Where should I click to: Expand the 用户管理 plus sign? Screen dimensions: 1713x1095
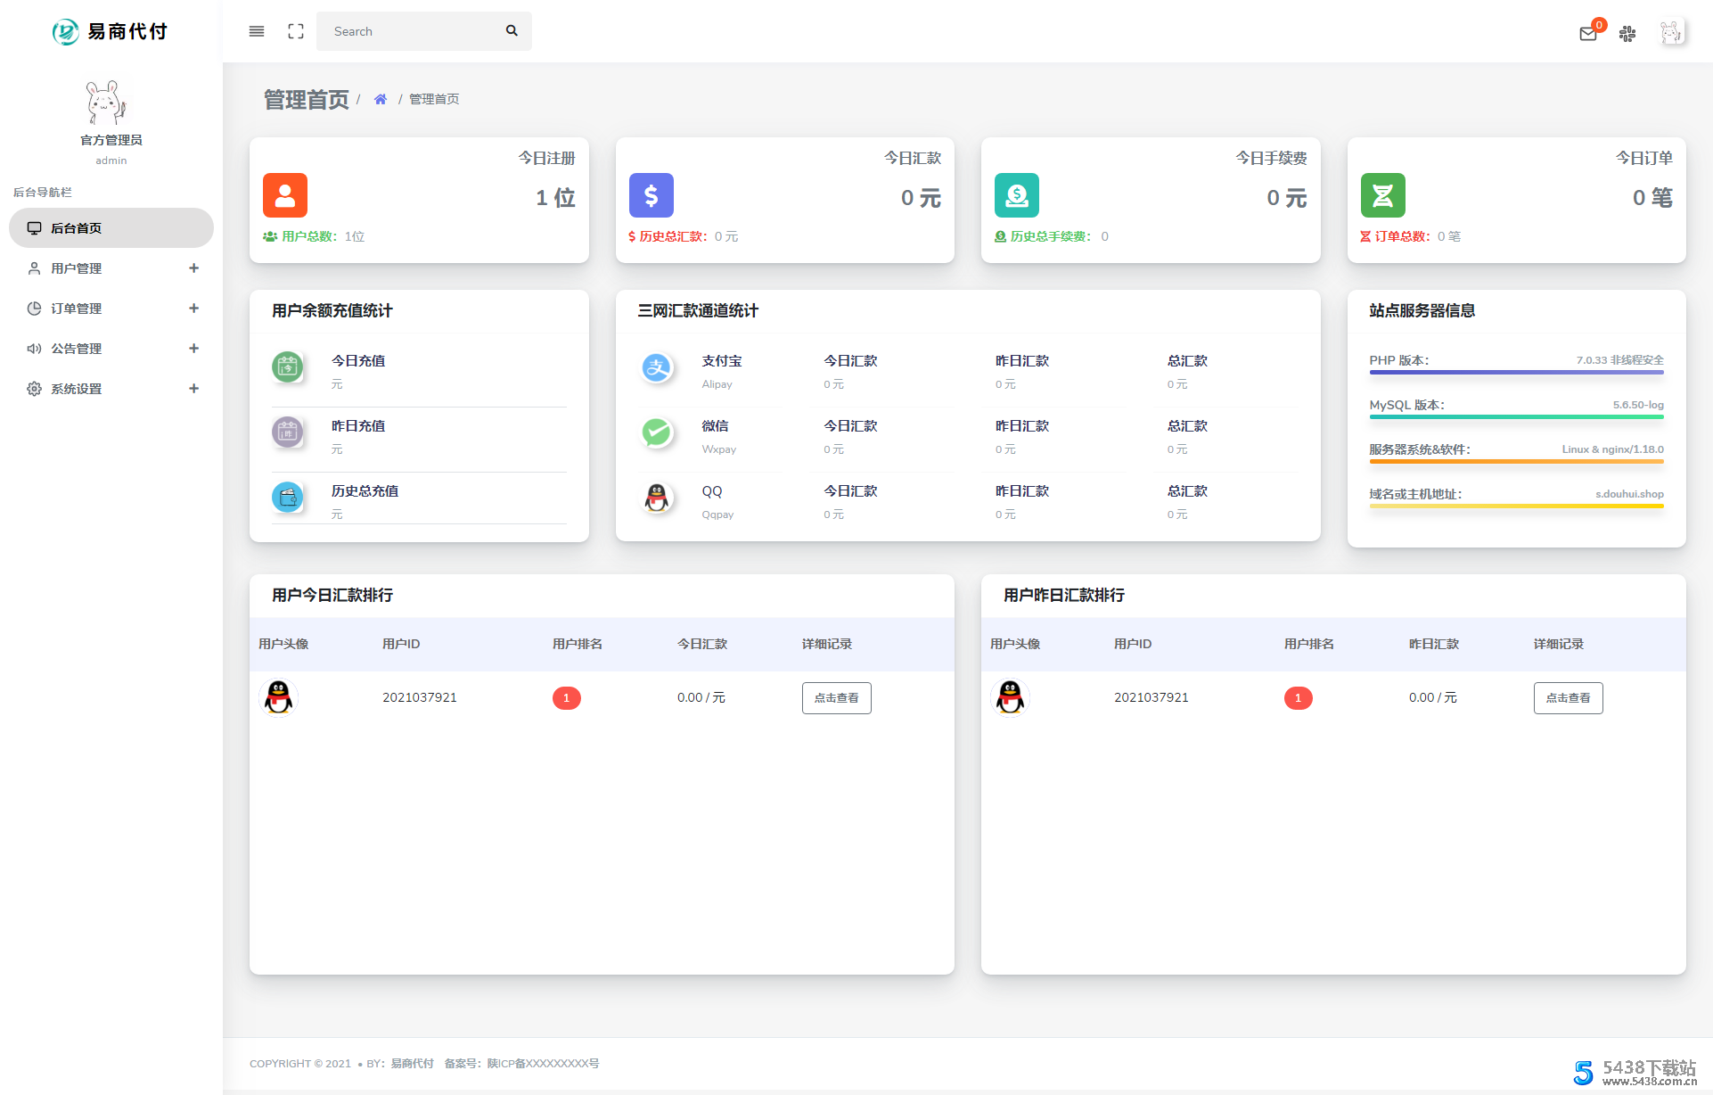pyautogui.click(x=193, y=268)
